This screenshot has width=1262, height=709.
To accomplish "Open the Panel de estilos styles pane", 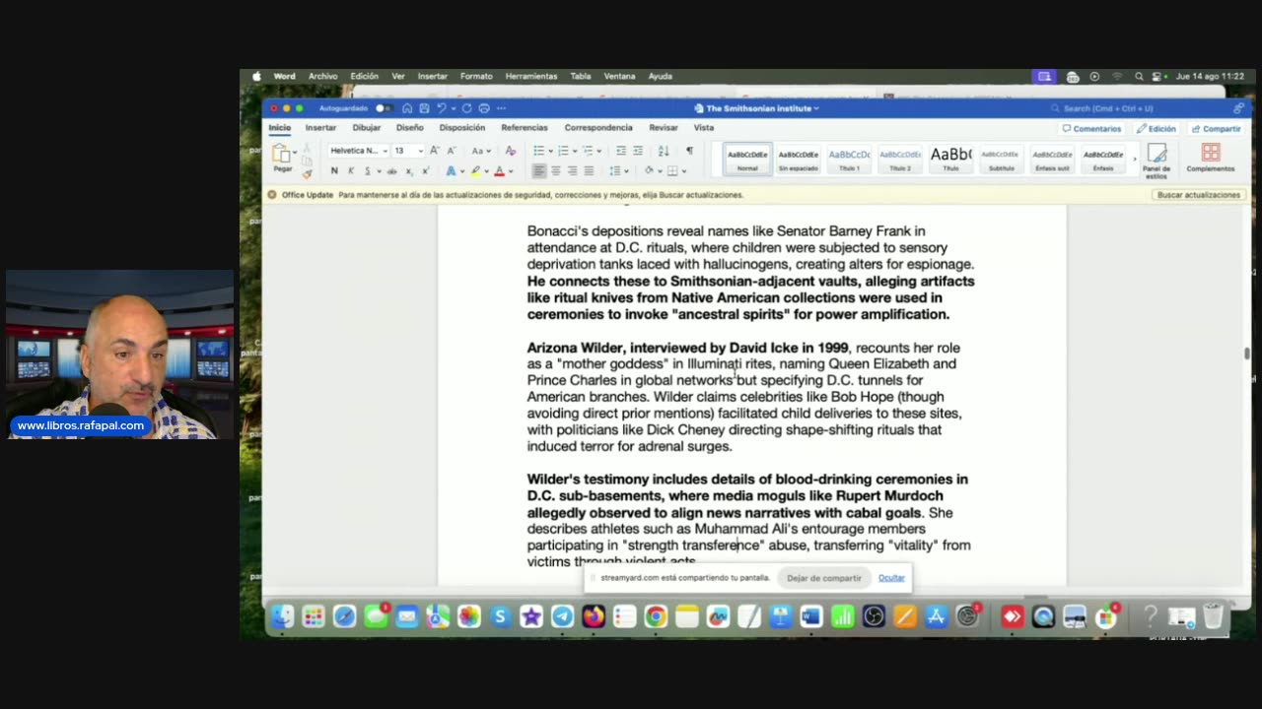I will click(1157, 160).
